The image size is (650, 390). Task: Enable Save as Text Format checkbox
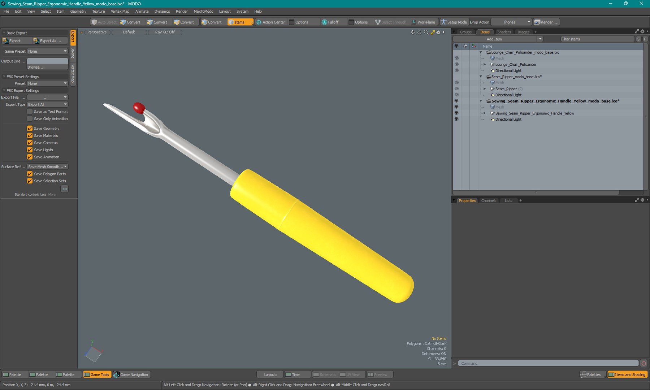point(30,112)
